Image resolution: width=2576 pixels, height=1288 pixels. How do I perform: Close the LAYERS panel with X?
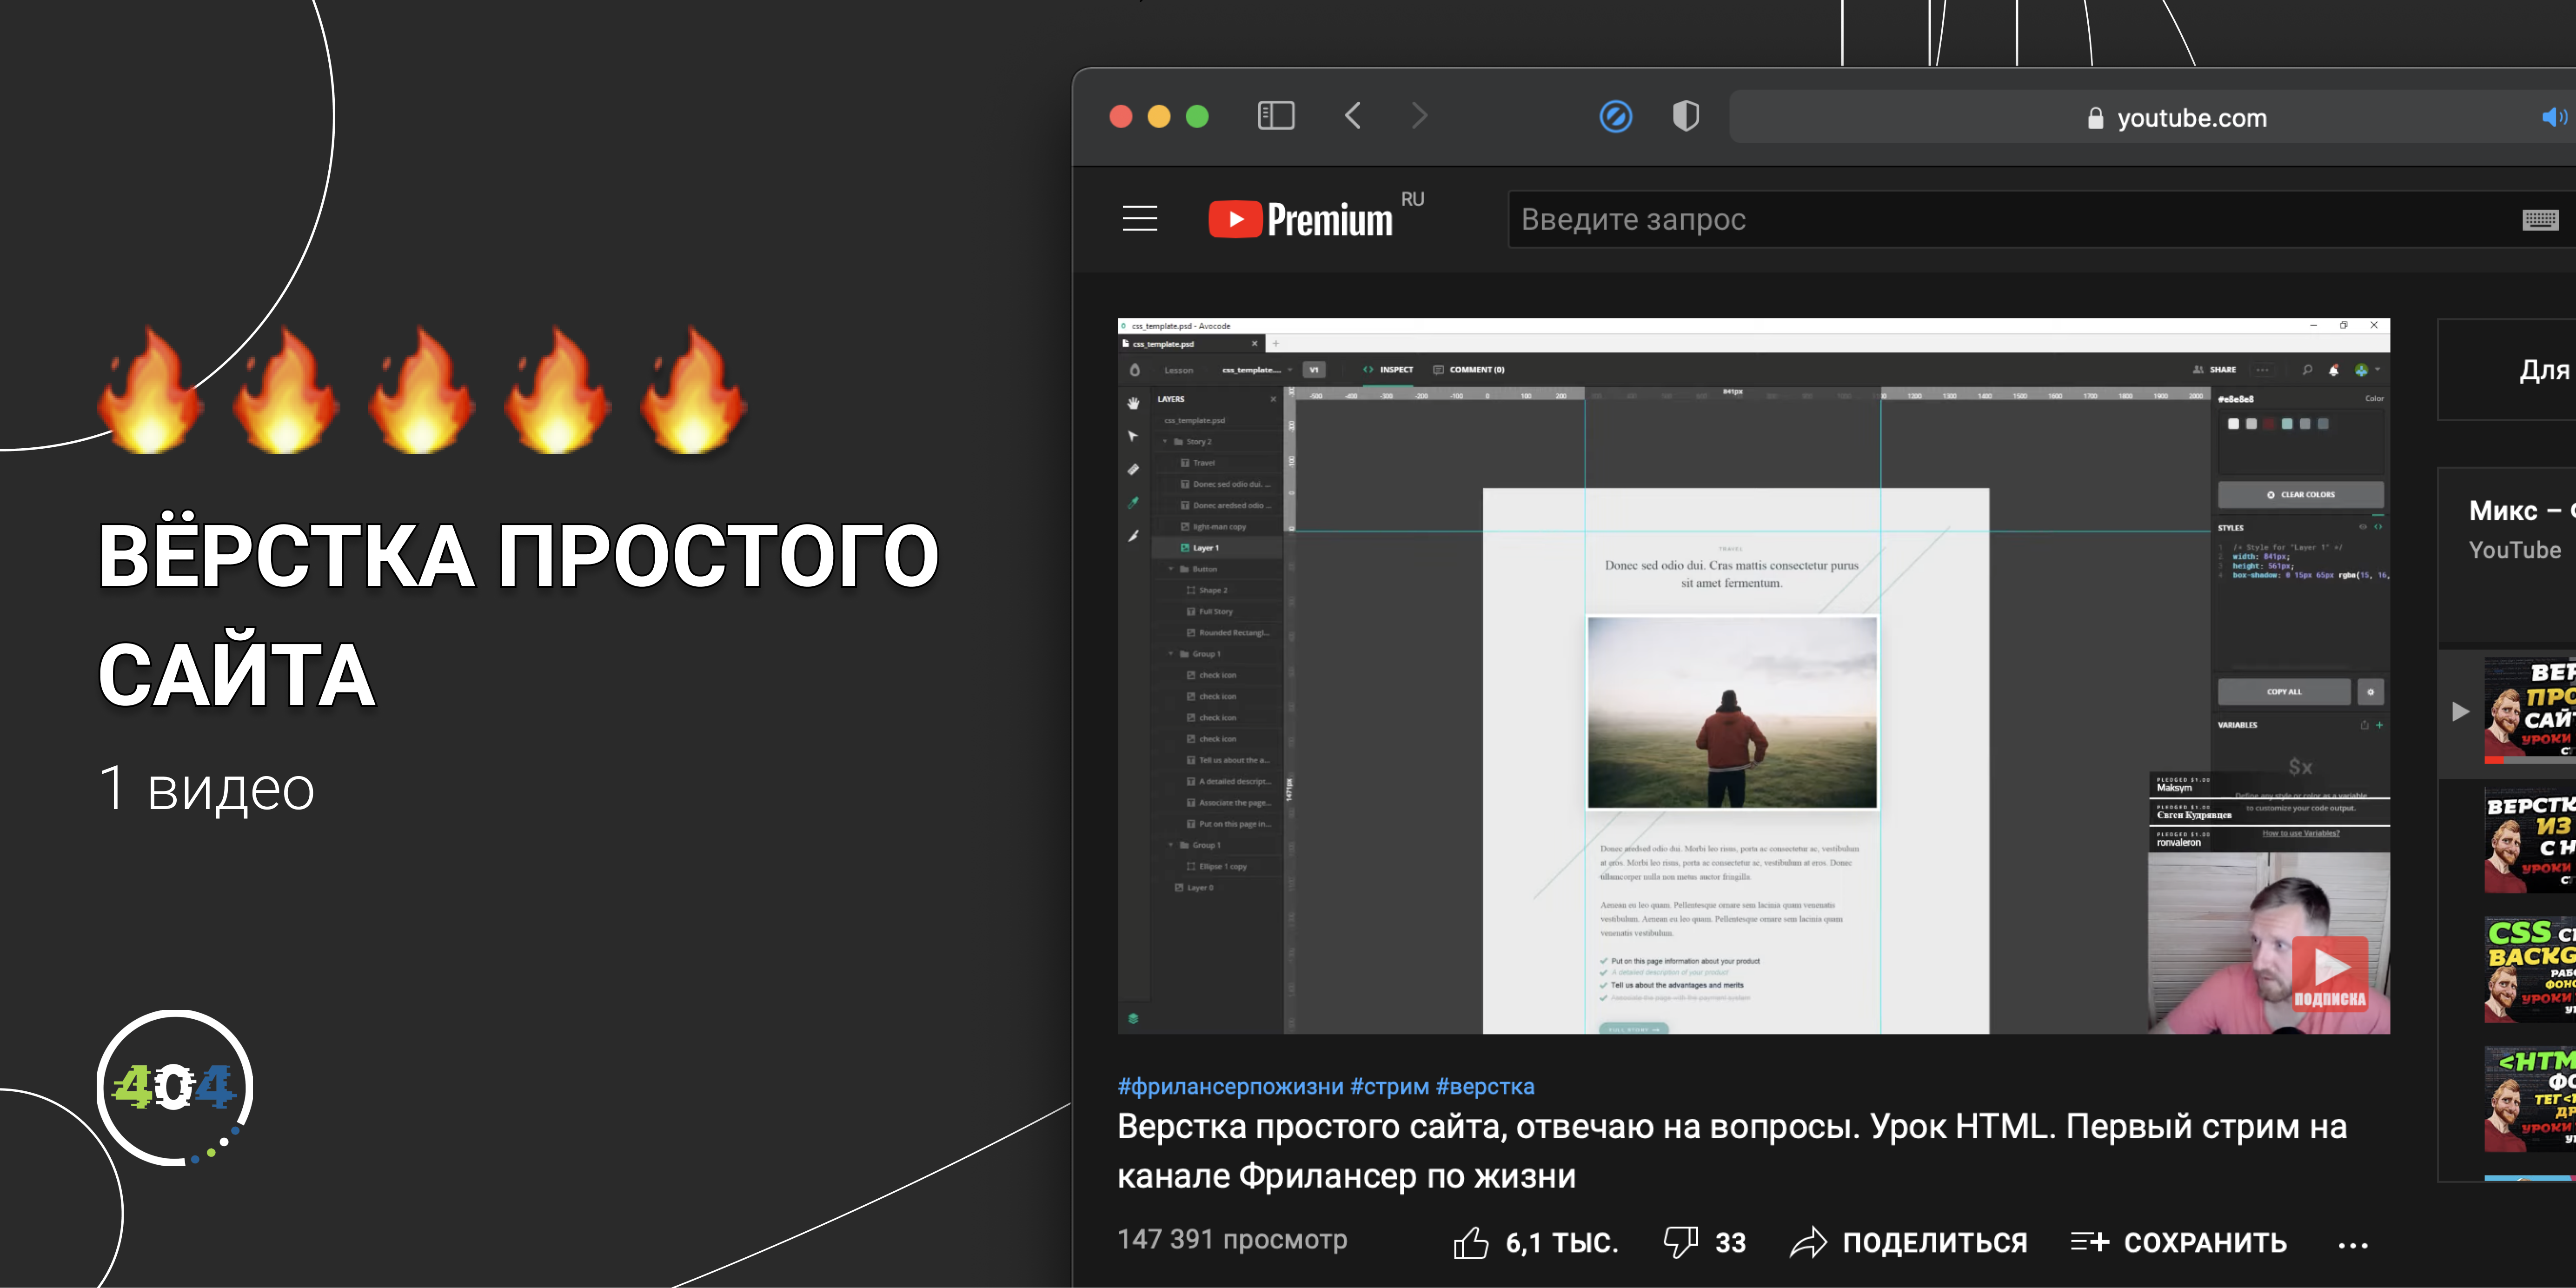(x=1273, y=399)
